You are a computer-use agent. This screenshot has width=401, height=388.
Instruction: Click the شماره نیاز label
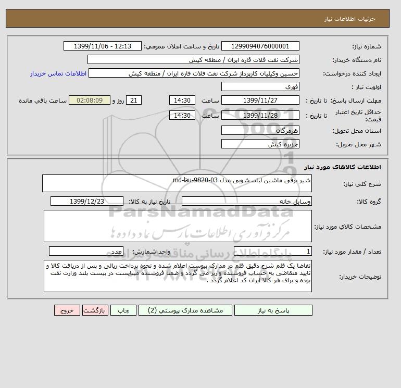pos(367,46)
